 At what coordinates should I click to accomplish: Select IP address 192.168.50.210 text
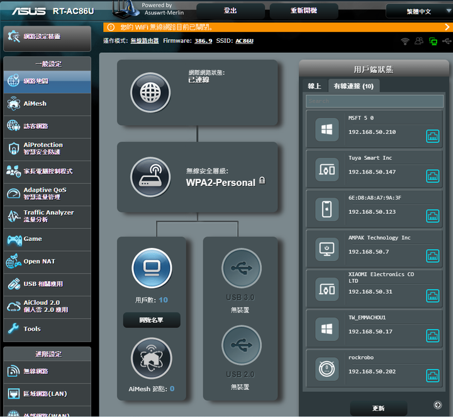(372, 132)
